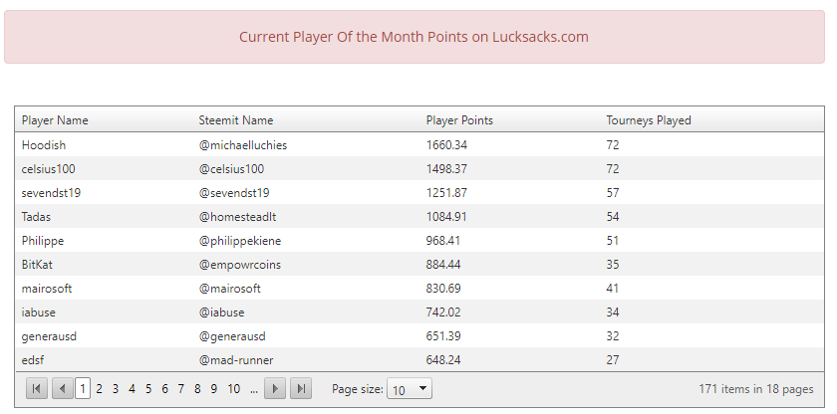
Task: Click Steemit name @philippekiene
Action: pos(240,241)
